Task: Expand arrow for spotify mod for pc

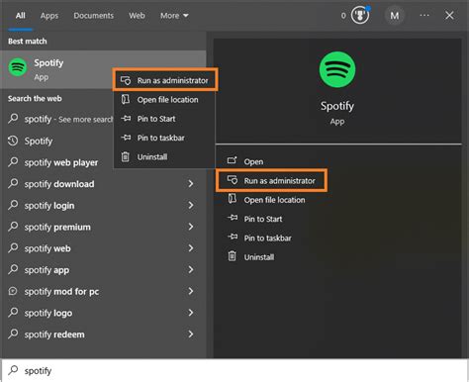Action: [191, 291]
